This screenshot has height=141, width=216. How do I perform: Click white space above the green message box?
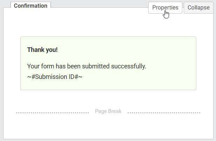click(x=108, y=26)
